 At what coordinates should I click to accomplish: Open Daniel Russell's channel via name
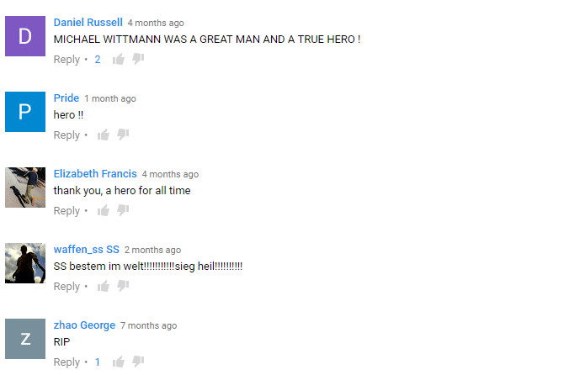click(88, 23)
